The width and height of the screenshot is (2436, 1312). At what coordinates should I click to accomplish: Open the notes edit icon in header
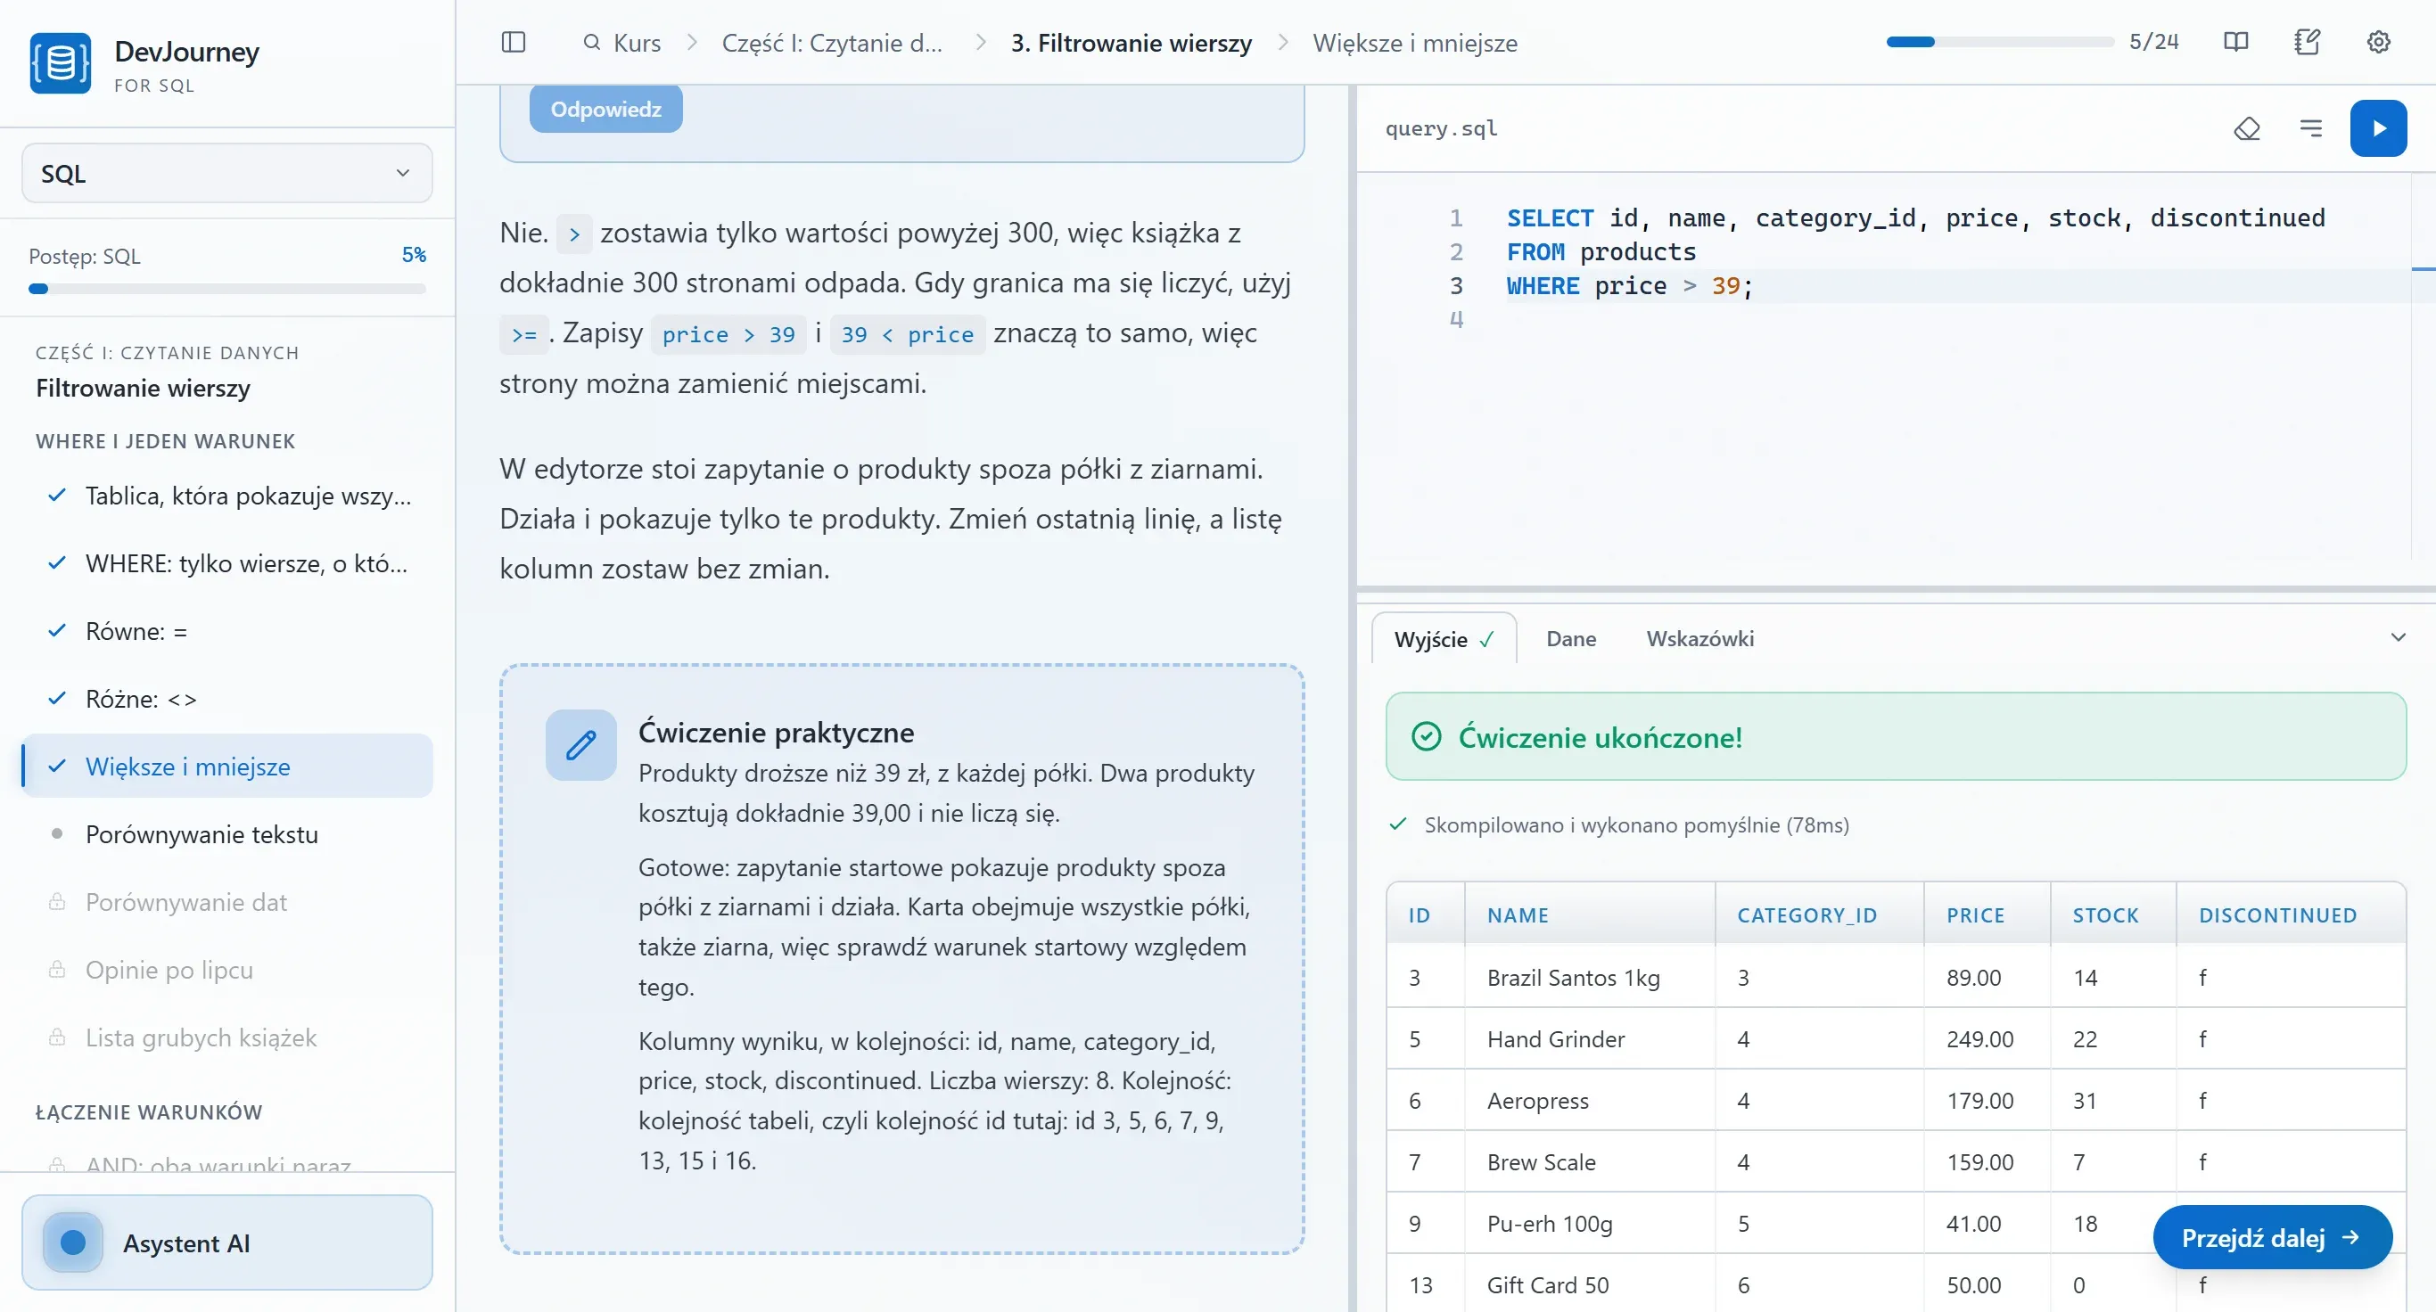2307,43
